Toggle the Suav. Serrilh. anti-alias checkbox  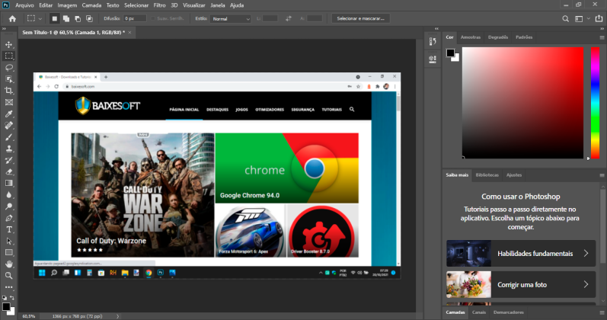coord(153,18)
